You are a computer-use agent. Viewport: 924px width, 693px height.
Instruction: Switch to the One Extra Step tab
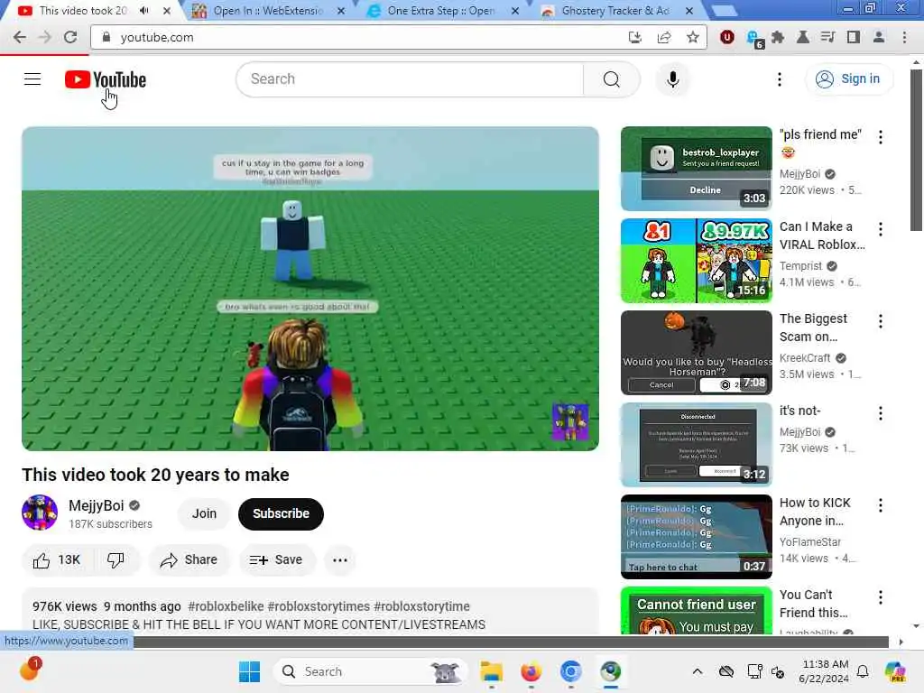tap(440, 11)
